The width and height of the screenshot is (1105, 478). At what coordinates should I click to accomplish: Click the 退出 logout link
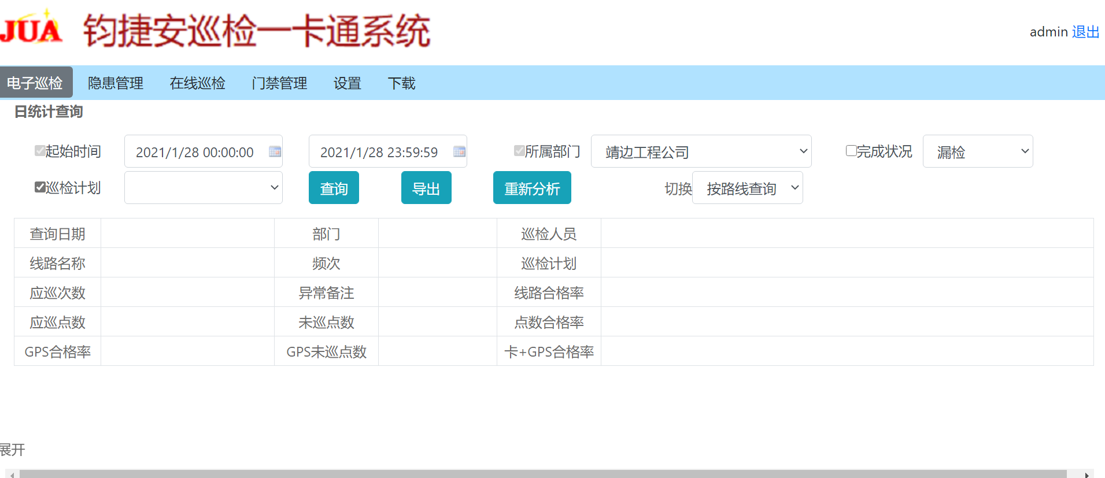tap(1085, 32)
